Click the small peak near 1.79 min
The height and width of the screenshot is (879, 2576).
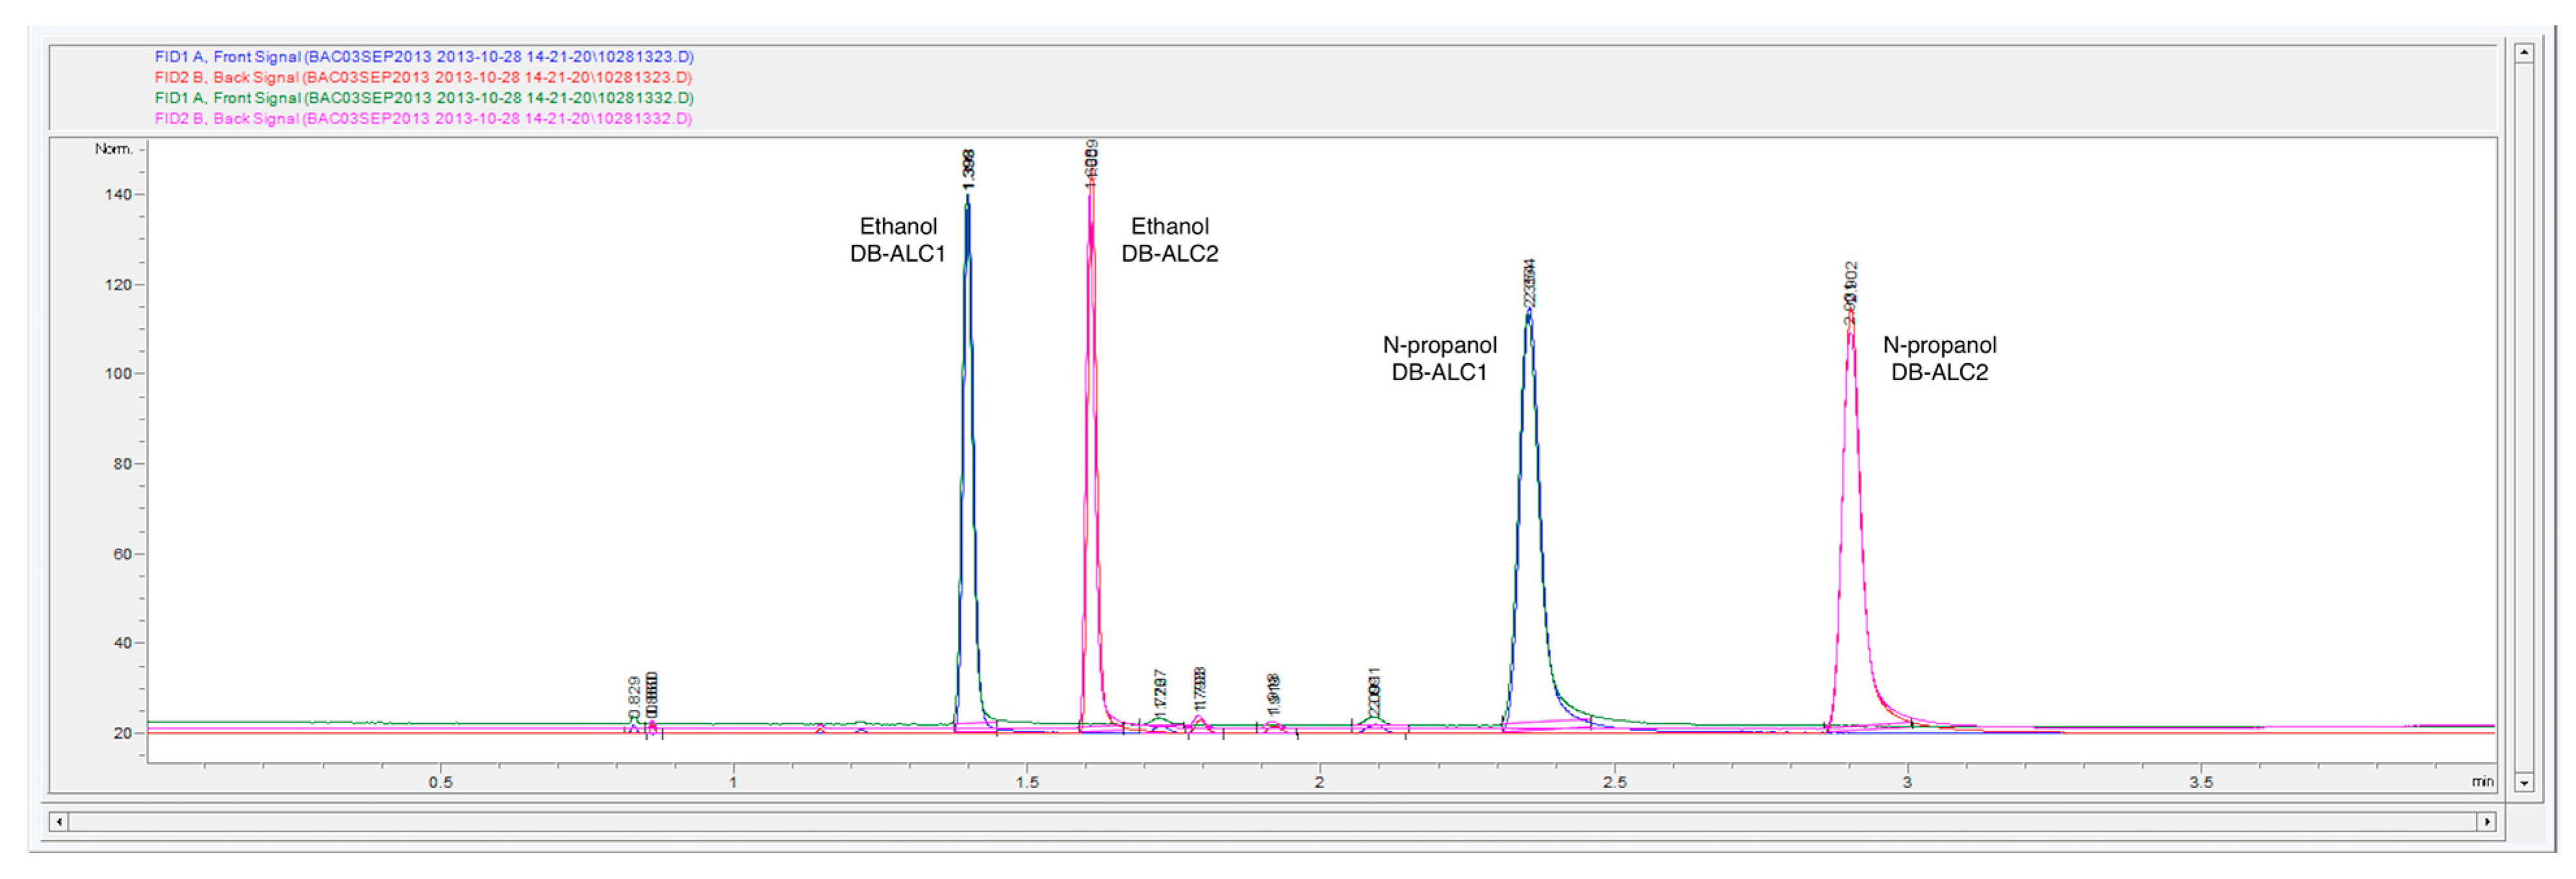[1200, 719]
